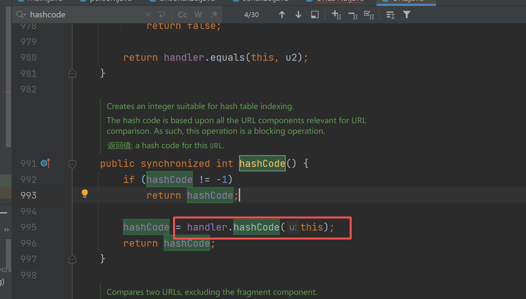Click the fold marker at line 997

tap(73, 259)
